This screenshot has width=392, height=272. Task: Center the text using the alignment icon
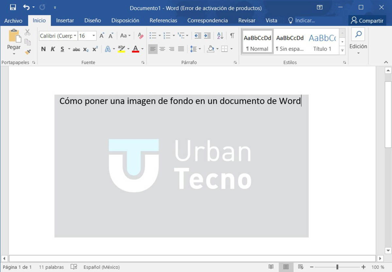[x=162, y=49]
